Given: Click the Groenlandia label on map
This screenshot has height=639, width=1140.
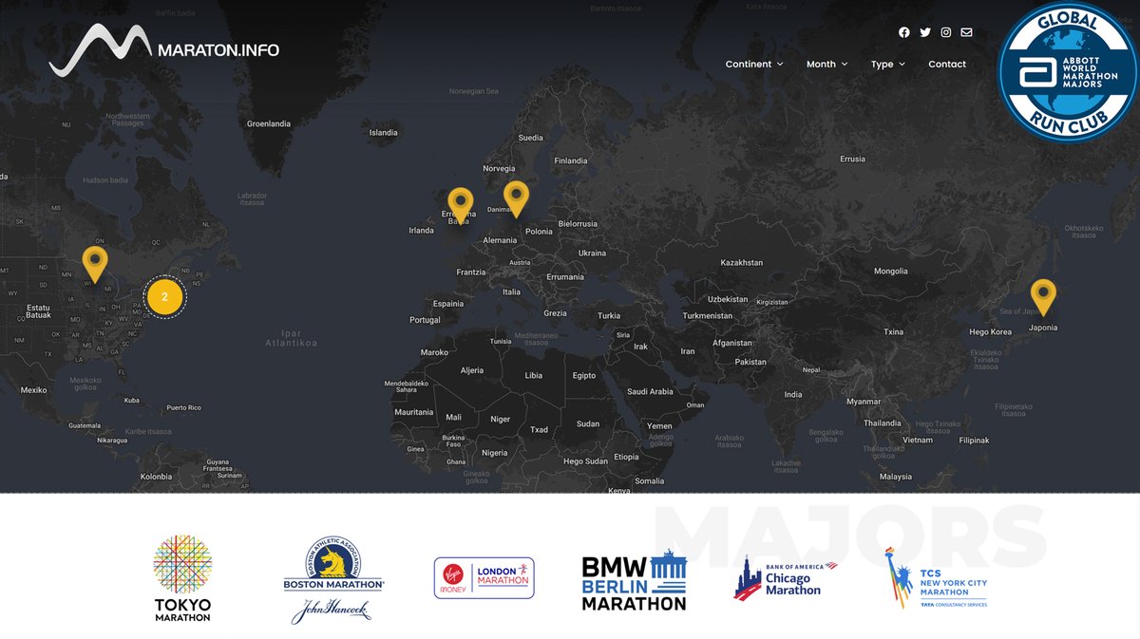Looking at the screenshot, I should [269, 123].
